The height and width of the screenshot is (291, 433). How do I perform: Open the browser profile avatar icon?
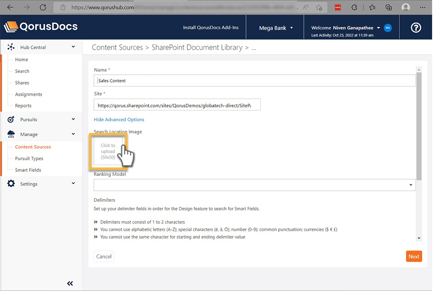(x=405, y=7)
